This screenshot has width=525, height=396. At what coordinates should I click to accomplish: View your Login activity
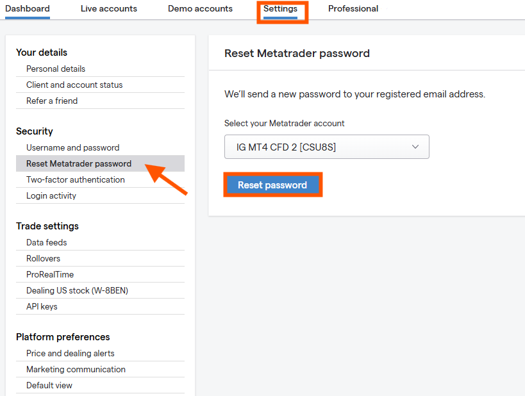pyautogui.click(x=49, y=195)
